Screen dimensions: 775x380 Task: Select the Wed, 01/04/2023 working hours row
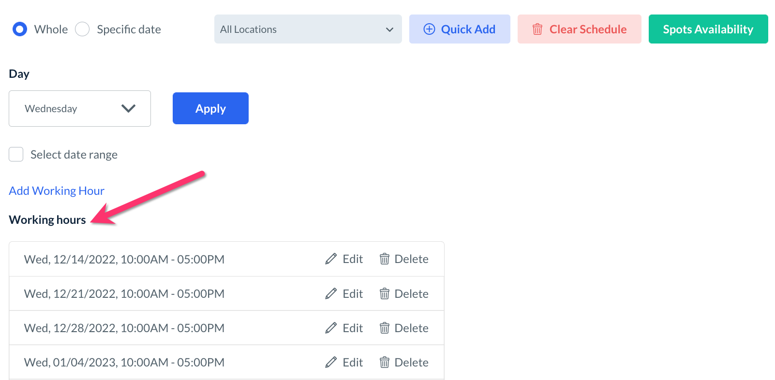tap(124, 363)
